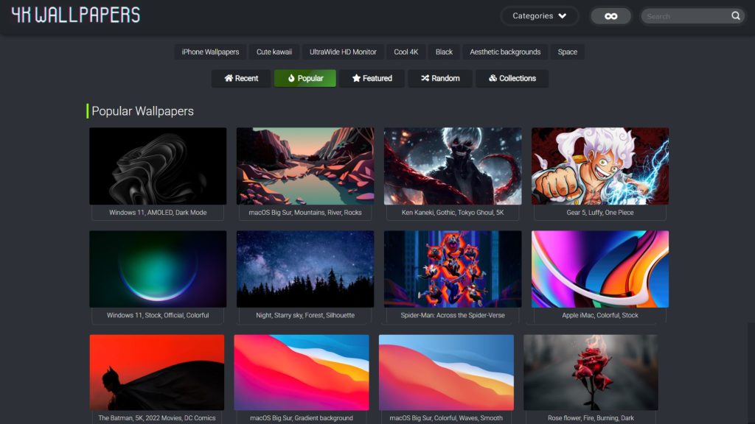The width and height of the screenshot is (755, 424).
Task: Focus the Search input field
Action: 686,16
